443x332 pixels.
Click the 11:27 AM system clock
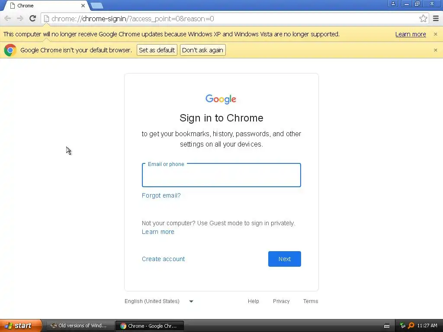pos(427,326)
